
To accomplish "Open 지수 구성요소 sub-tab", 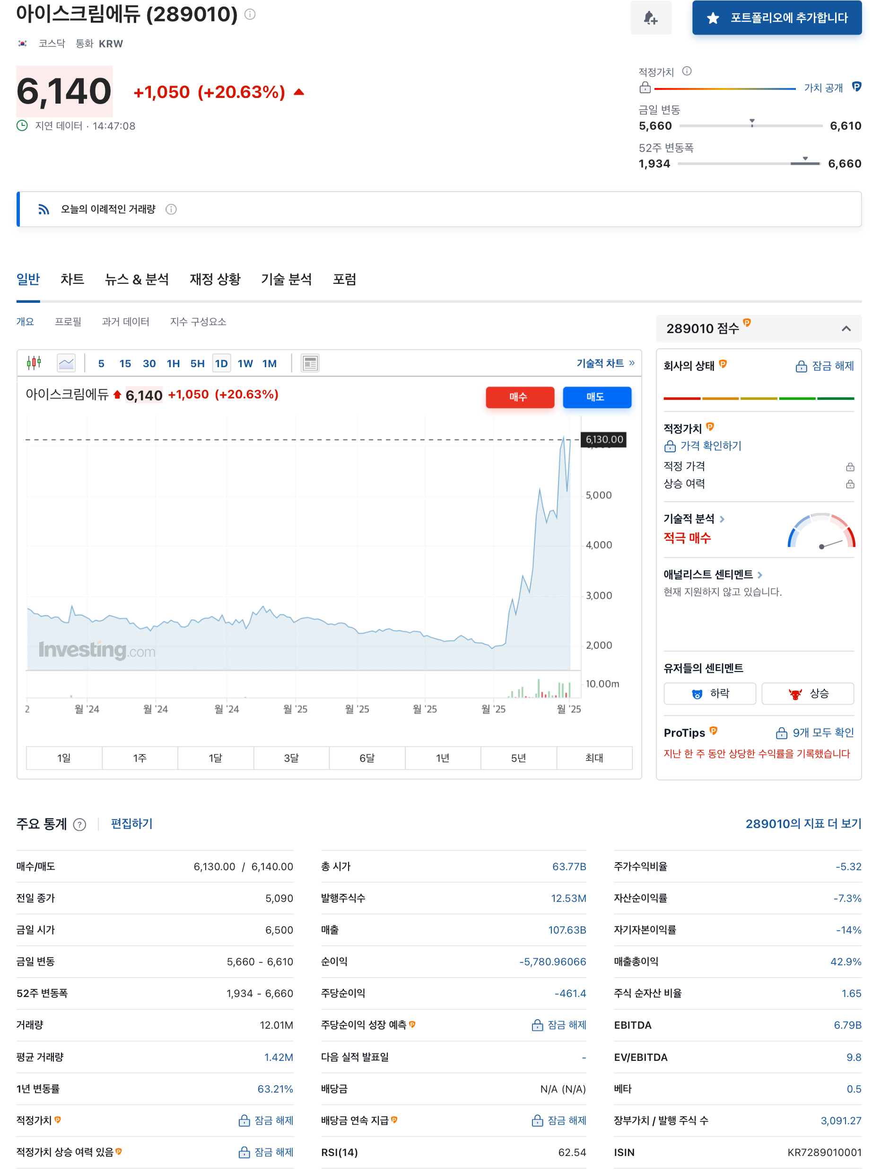I will click(x=198, y=321).
